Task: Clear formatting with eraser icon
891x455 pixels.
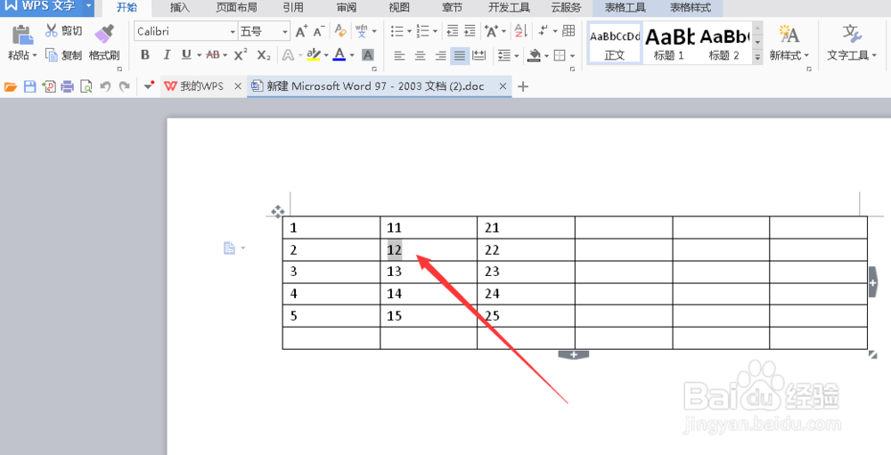Action: click(x=341, y=30)
